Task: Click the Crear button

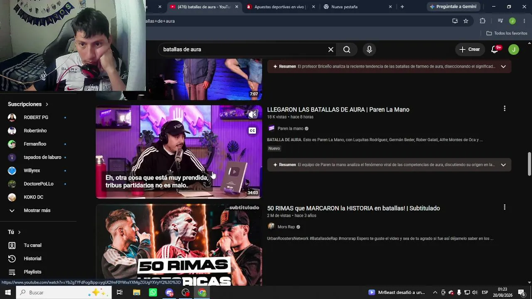Action: [470, 49]
